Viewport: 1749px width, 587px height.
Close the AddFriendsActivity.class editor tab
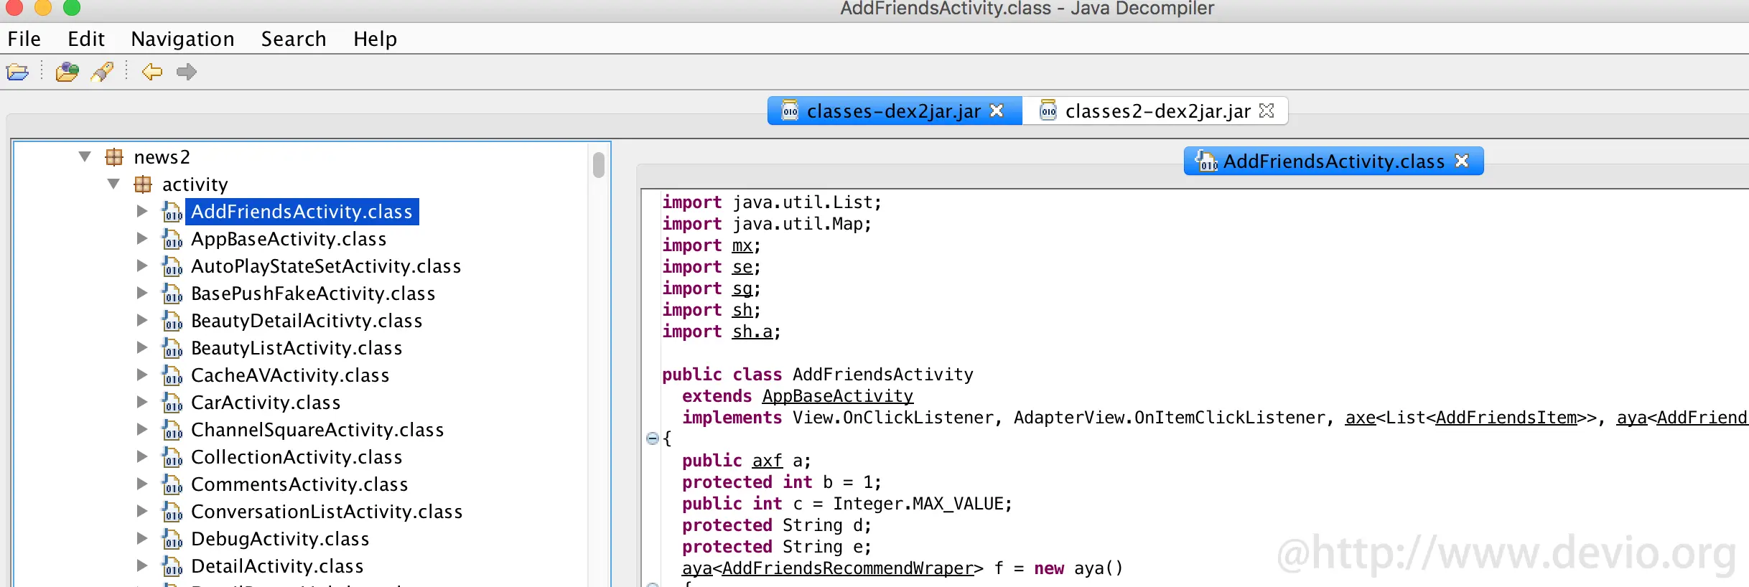click(x=1462, y=161)
